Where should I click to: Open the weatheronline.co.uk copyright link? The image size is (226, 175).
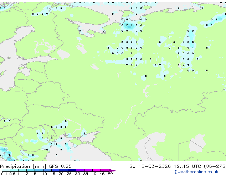(196, 172)
